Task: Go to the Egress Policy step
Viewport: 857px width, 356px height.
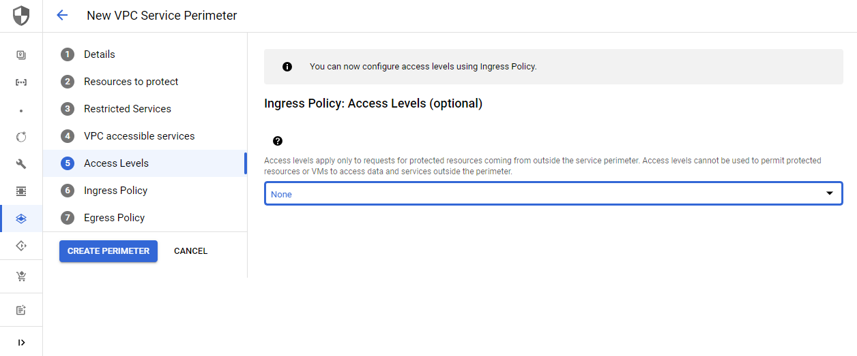Action: pos(145,218)
